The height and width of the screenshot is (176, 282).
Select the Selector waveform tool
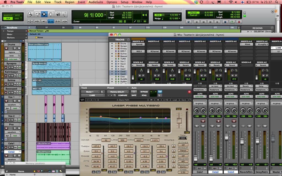pos(44,14)
